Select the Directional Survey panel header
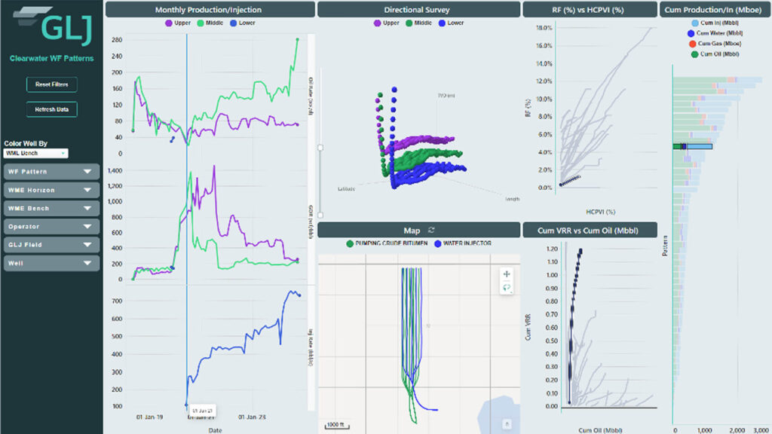 418,10
